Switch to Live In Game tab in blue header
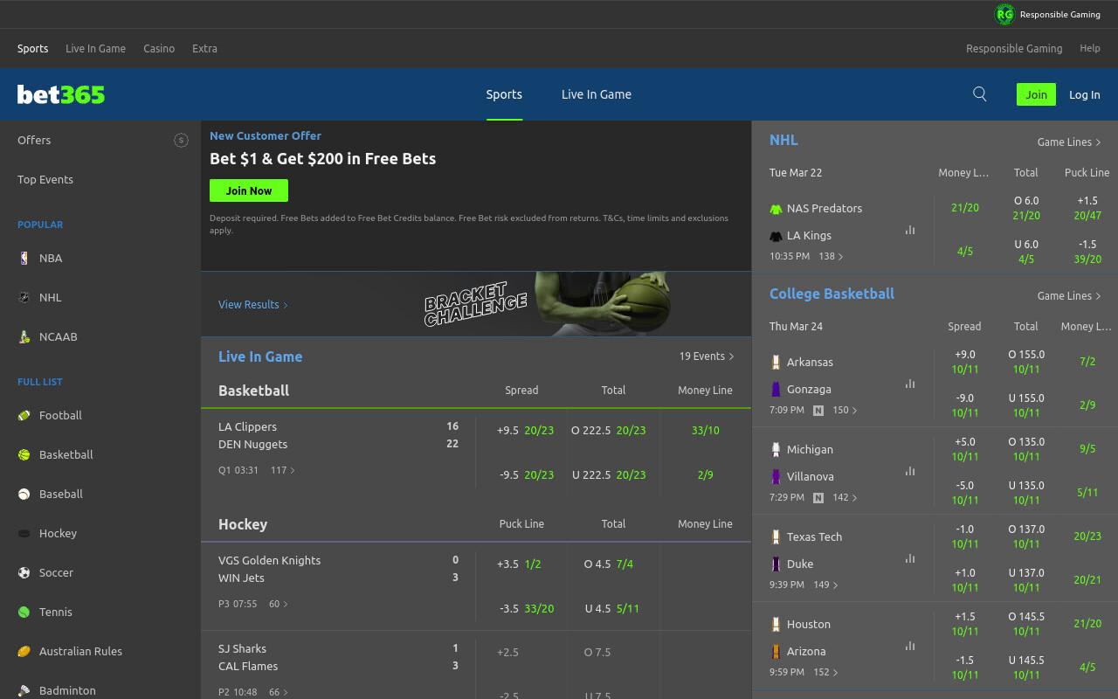 (597, 94)
